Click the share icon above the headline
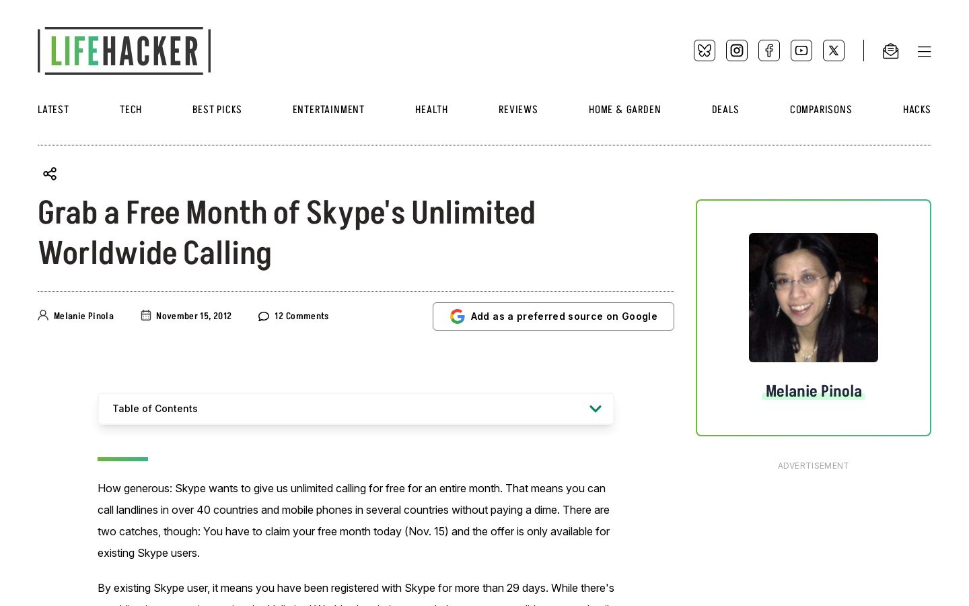969x606 pixels. [x=50, y=174]
